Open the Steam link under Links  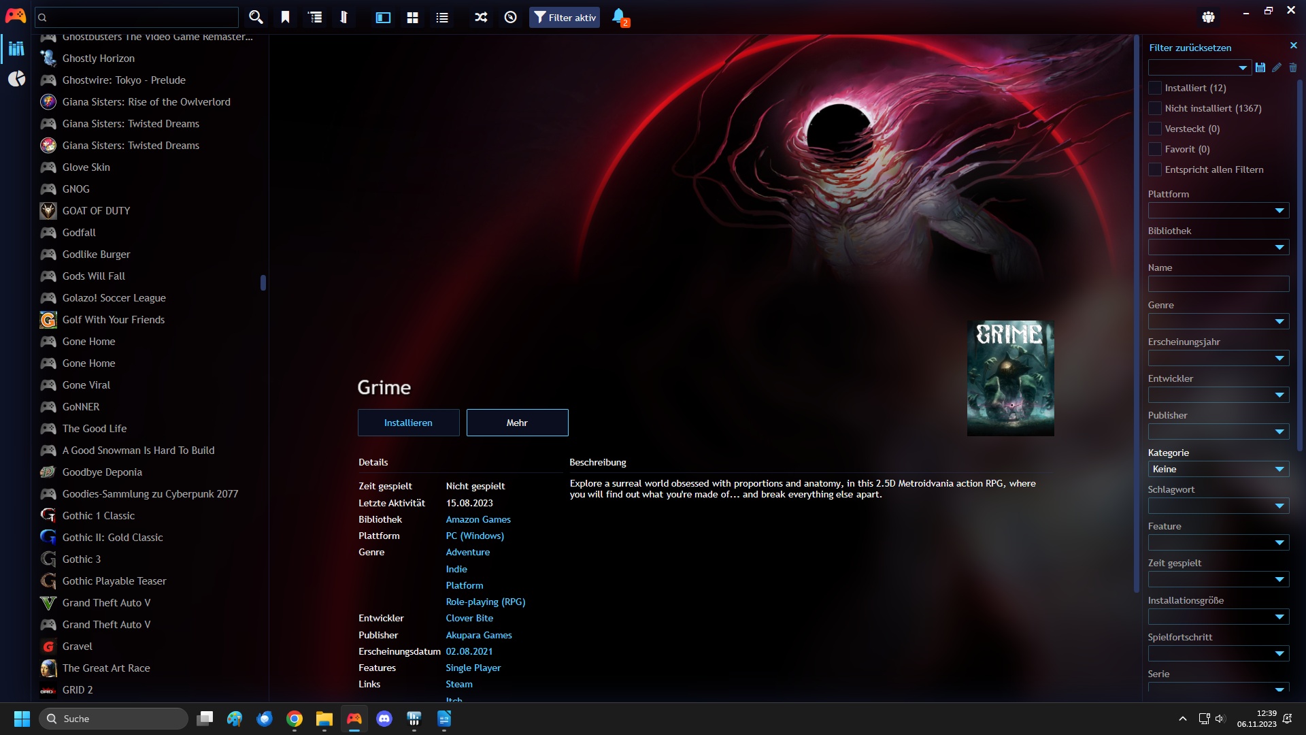click(x=459, y=684)
